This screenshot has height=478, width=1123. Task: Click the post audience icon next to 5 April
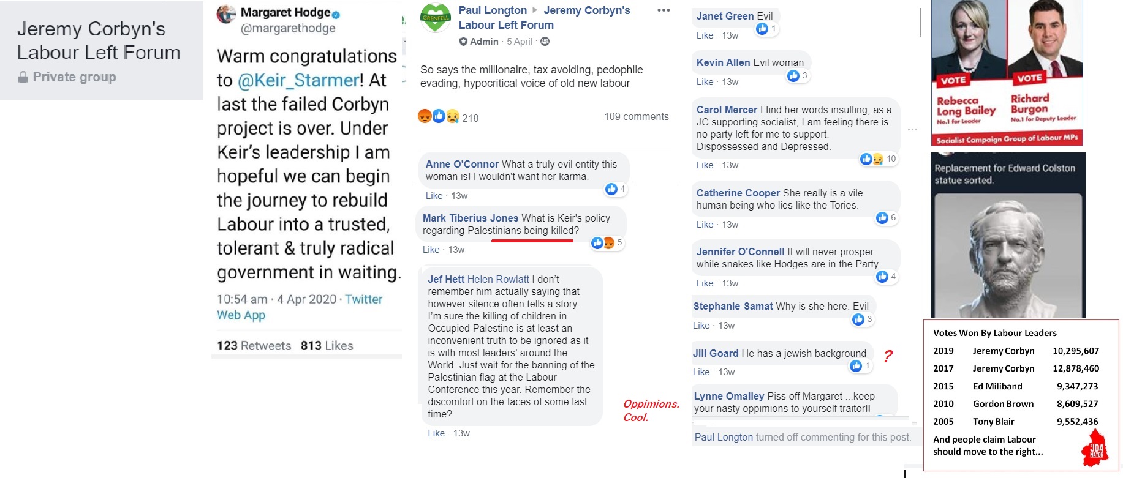coord(545,42)
